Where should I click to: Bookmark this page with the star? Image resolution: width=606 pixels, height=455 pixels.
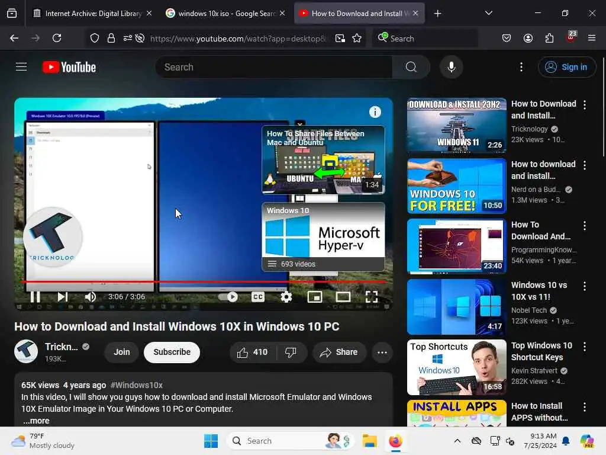pyautogui.click(x=357, y=38)
